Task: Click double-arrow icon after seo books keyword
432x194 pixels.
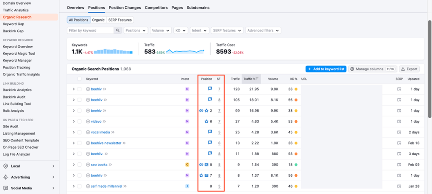Action: click(x=110, y=165)
